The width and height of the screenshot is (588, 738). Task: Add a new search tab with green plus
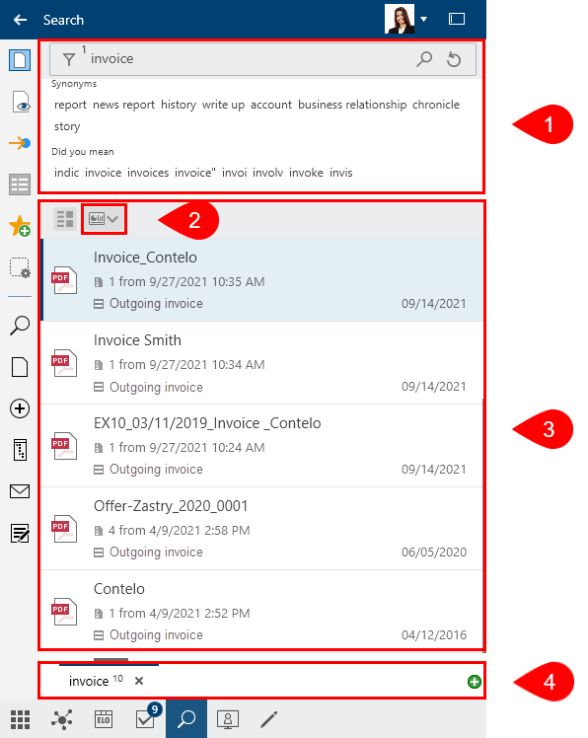475,682
